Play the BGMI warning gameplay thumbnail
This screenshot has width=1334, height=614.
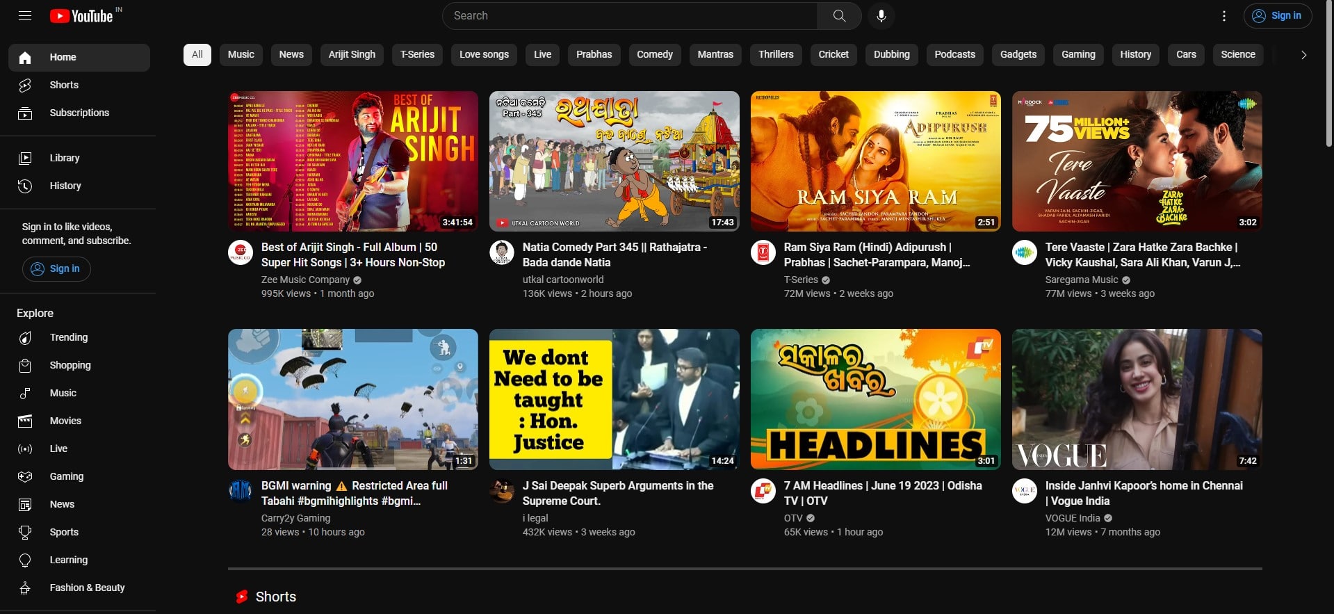(x=353, y=399)
